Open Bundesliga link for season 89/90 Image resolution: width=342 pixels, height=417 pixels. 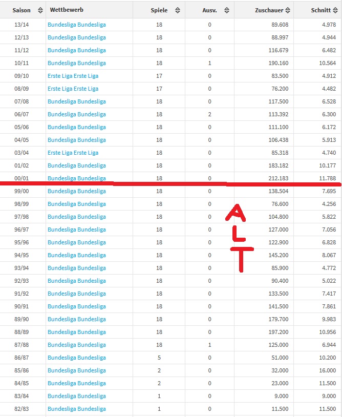(x=76, y=319)
